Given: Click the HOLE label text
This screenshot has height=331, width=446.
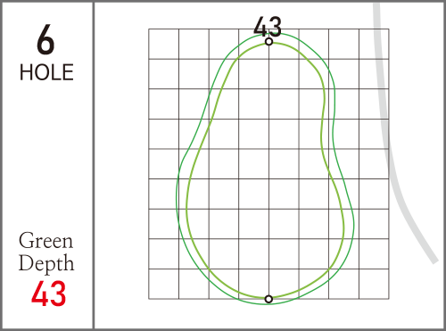Looking at the screenshot, I should (46, 72).
